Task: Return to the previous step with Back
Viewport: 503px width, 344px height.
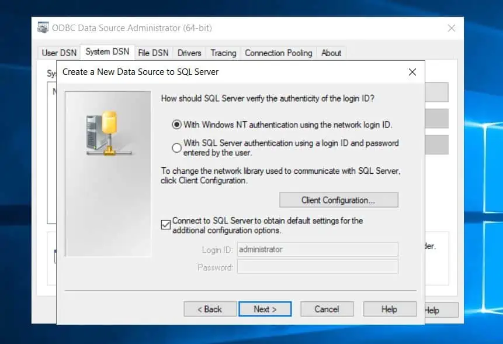Action: click(x=210, y=309)
